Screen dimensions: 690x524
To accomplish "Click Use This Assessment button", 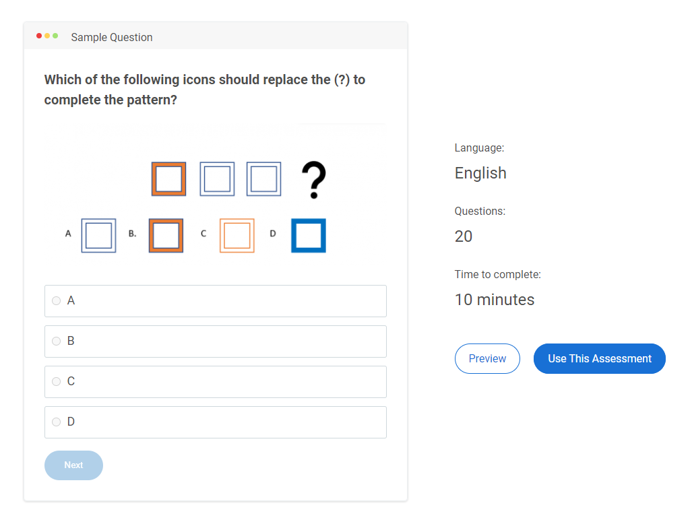I will (599, 358).
